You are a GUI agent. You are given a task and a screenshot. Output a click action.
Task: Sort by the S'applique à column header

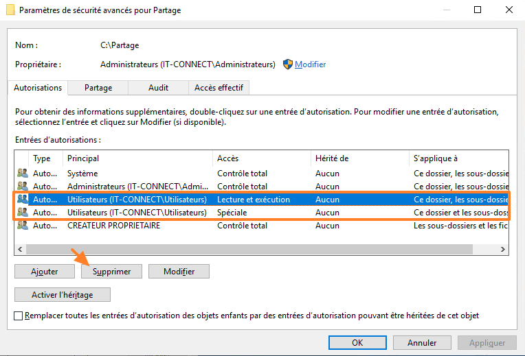click(x=459, y=158)
